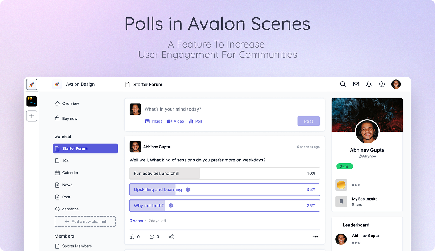Open the settings gear icon

tap(381, 84)
